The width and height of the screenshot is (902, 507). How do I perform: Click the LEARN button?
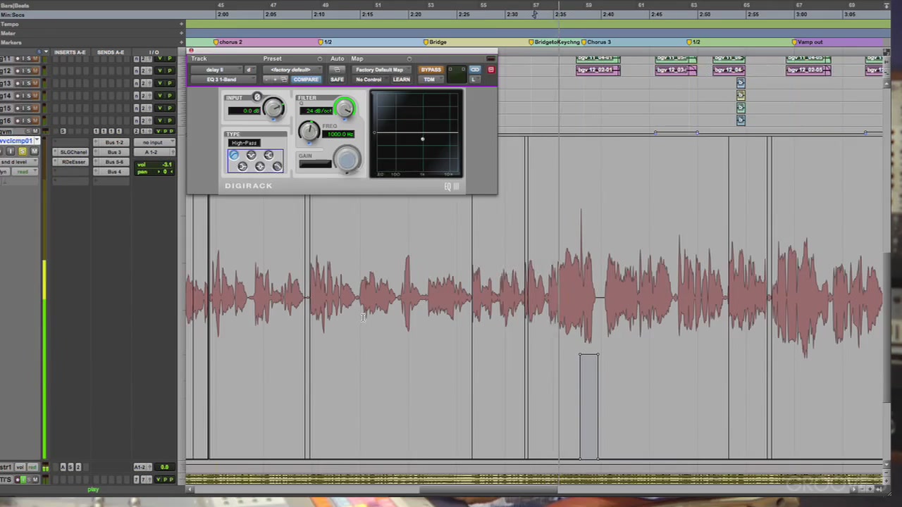tap(402, 80)
